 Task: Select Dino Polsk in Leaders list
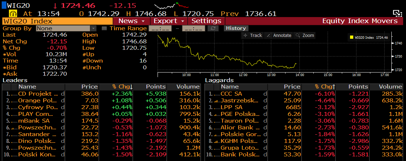tap(37, 141)
